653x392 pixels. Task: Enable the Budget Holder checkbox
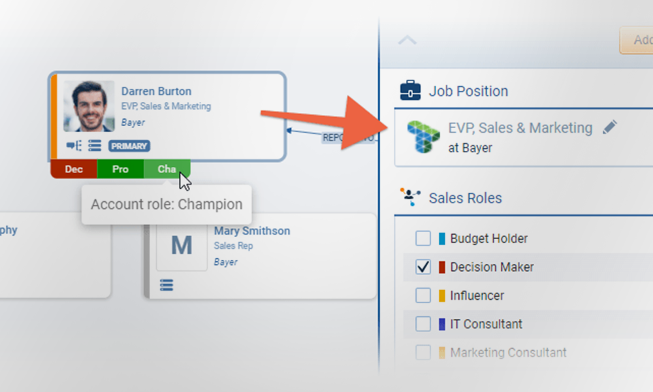click(423, 238)
